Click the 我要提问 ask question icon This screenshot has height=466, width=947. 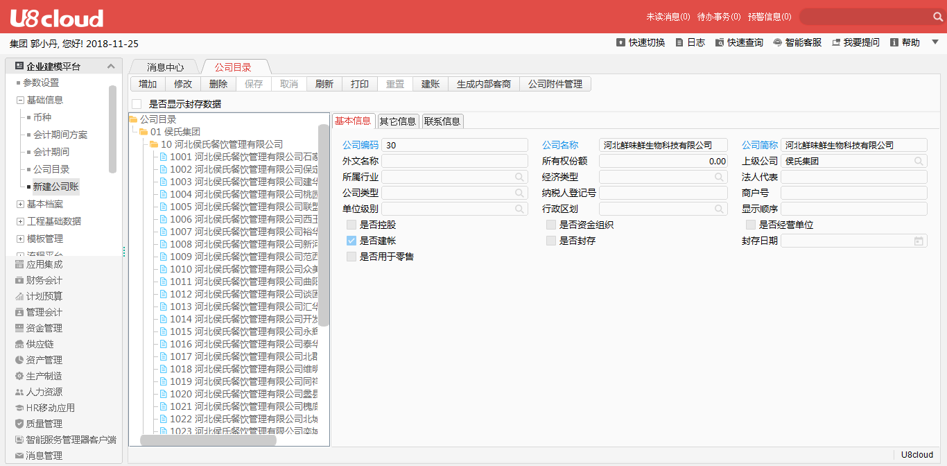click(x=836, y=43)
